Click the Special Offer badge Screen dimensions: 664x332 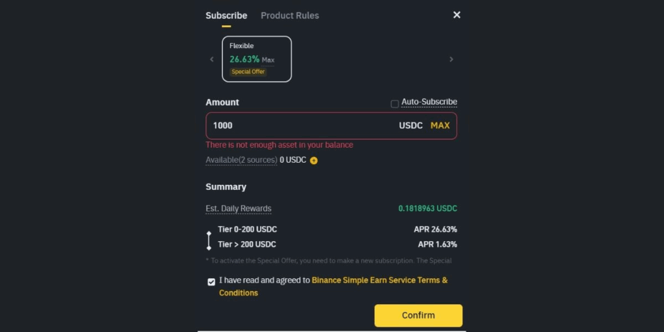248,72
